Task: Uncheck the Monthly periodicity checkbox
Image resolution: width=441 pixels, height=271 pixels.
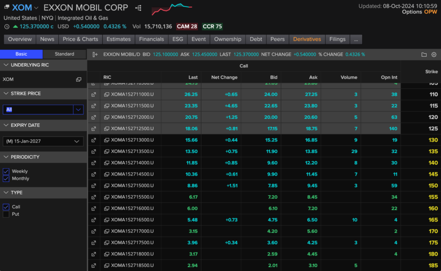Action: (x=6, y=179)
